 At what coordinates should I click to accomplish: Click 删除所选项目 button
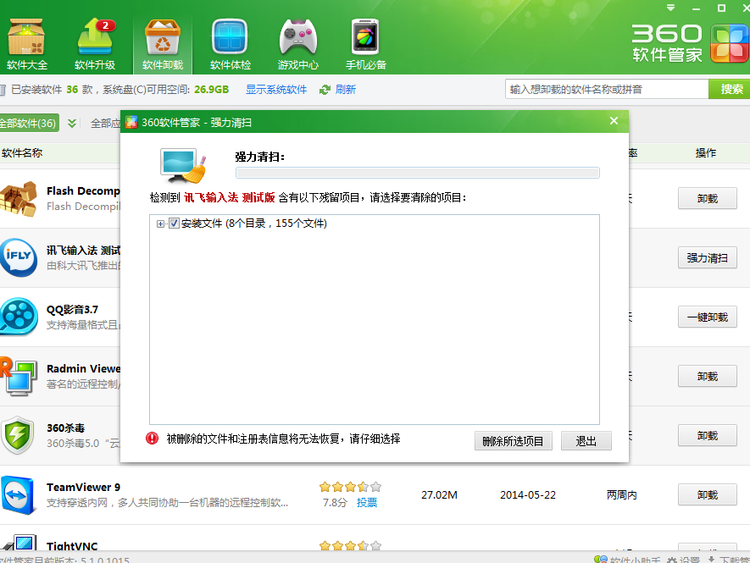pos(514,440)
